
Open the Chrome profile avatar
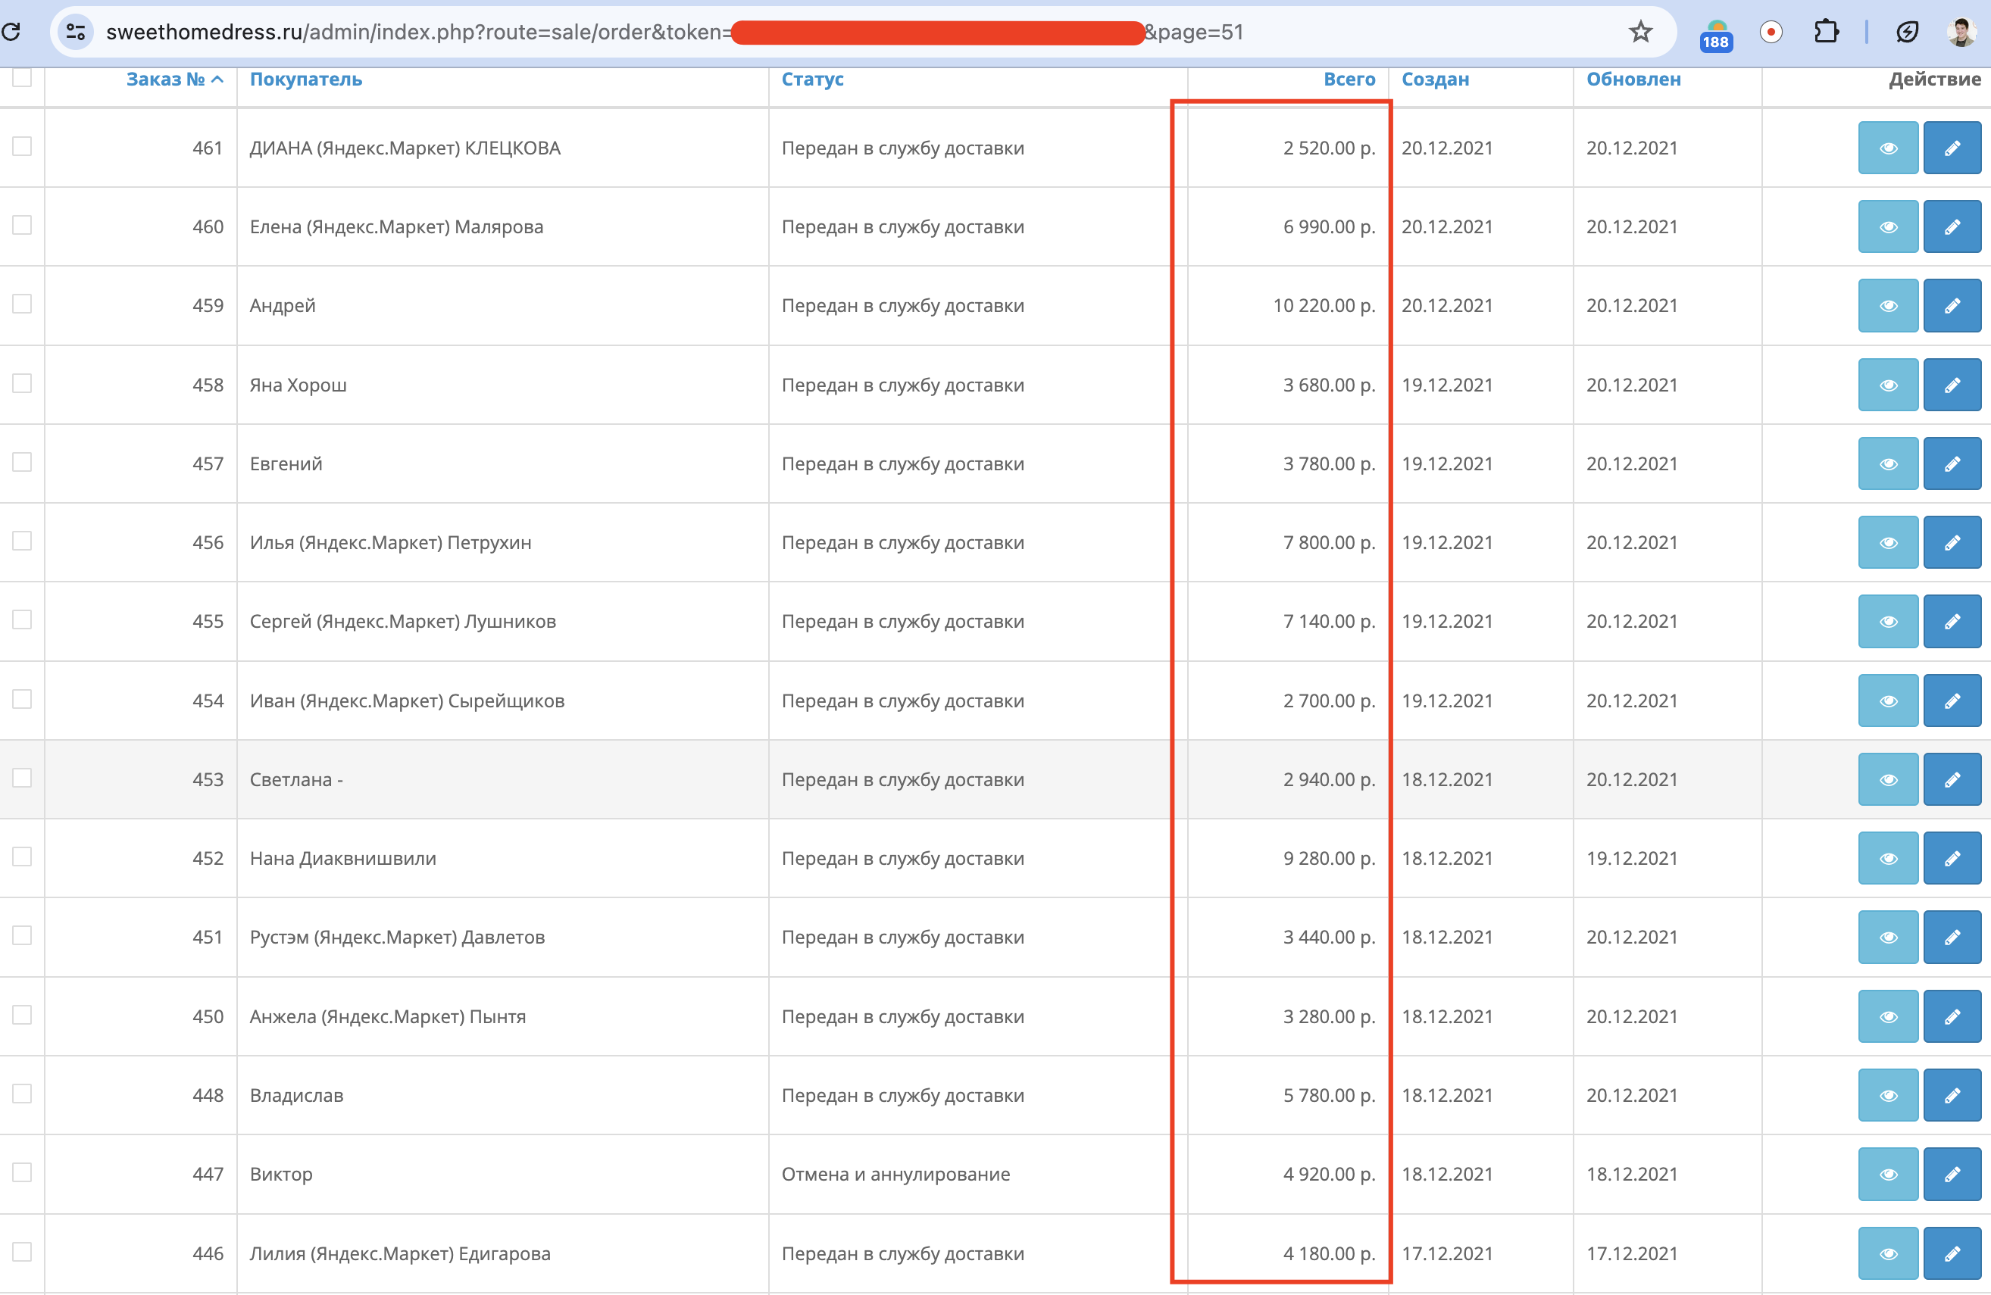pos(1961,32)
